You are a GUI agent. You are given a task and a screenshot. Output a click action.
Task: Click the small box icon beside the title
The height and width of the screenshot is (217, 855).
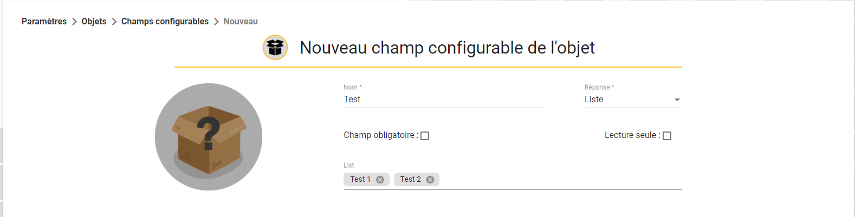275,48
